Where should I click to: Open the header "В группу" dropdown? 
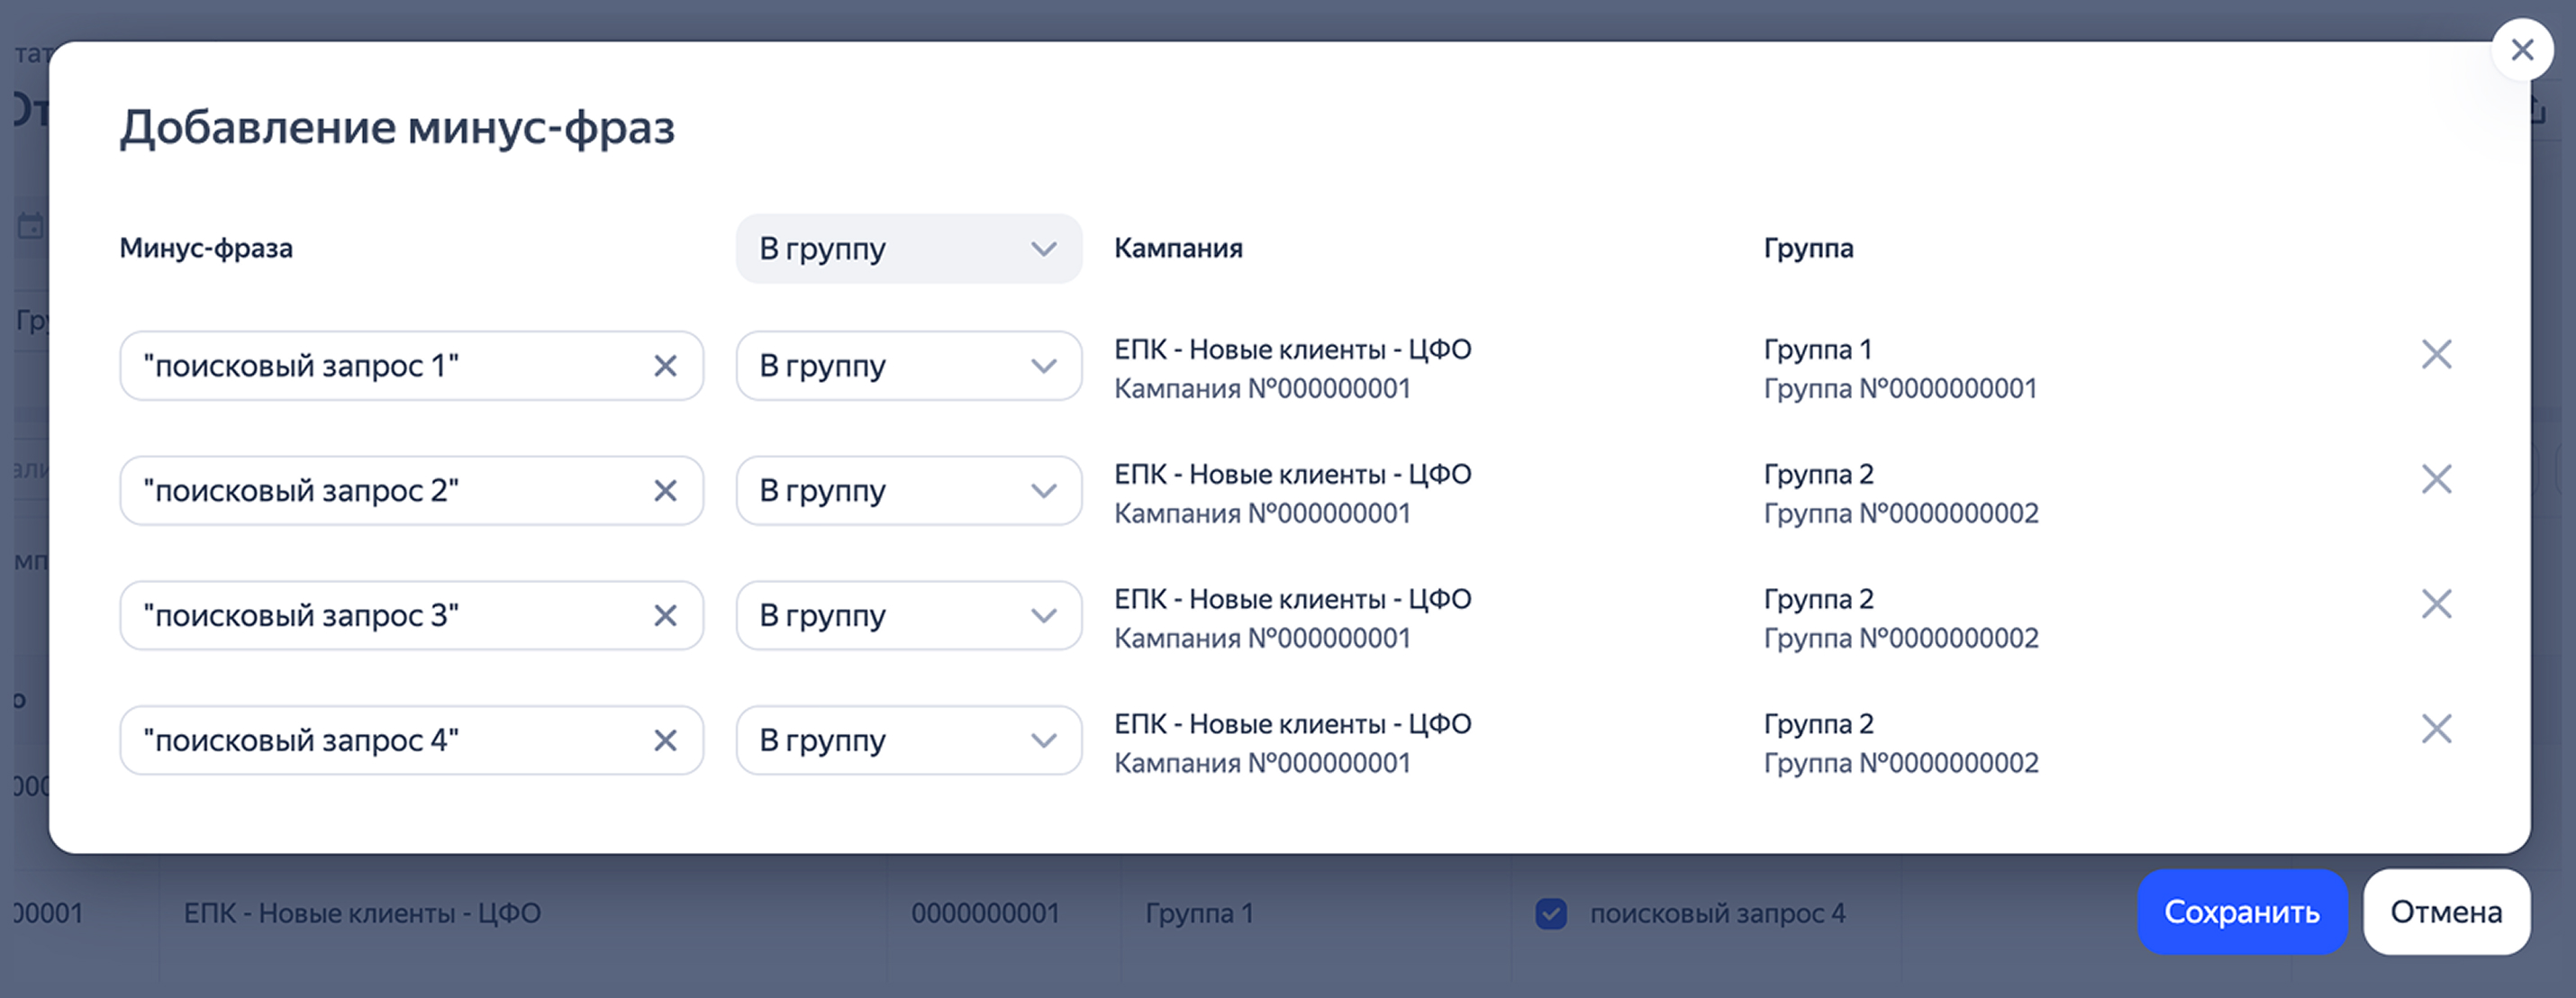coord(908,249)
